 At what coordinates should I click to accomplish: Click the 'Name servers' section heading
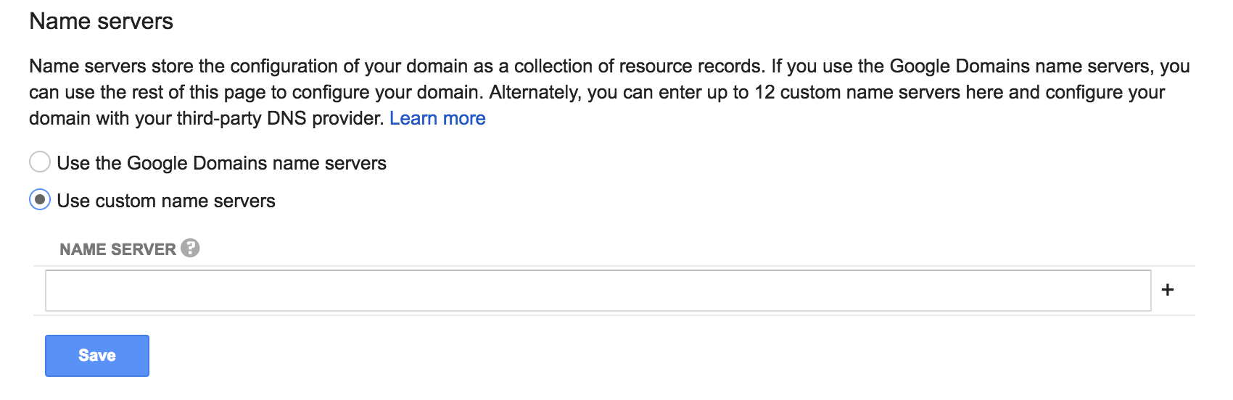[101, 21]
